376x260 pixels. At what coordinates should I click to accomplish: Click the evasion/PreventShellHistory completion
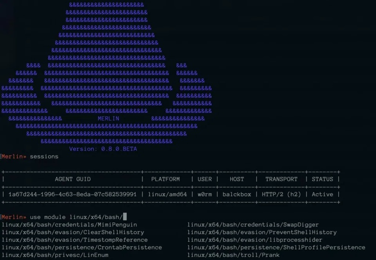point(262,233)
